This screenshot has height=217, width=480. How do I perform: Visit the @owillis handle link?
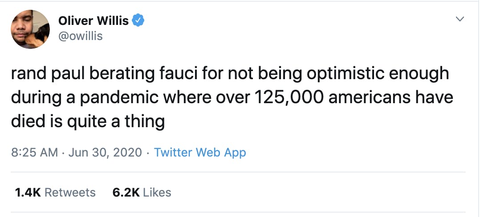[80, 36]
